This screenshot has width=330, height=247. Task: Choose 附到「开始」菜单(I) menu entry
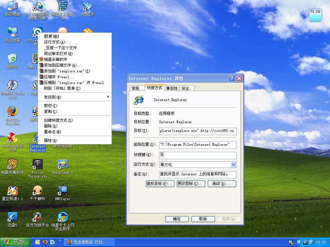(x=75, y=88)
